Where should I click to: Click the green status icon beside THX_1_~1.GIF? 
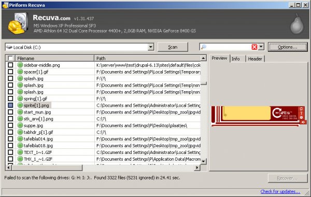(x=20, y=159)
